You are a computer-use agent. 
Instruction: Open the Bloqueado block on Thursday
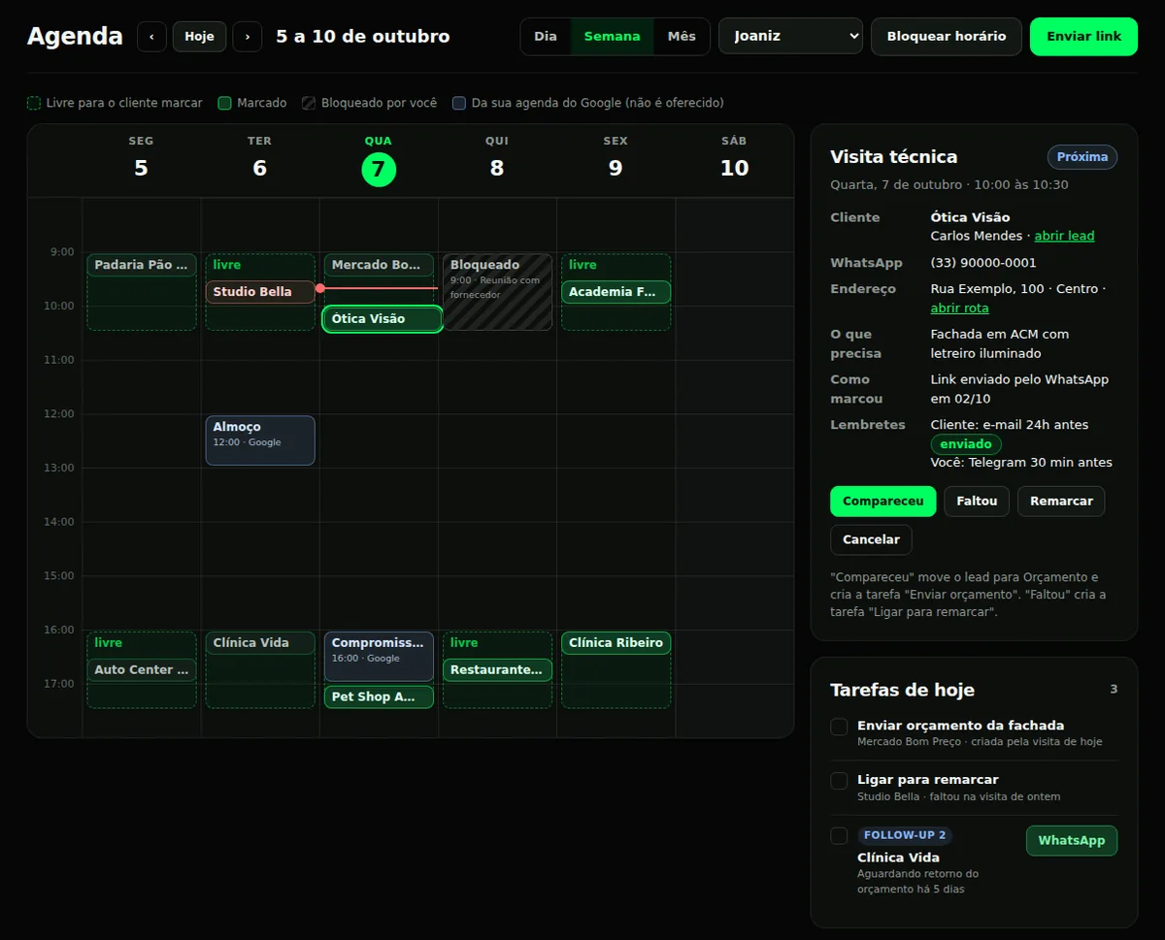pyautogui.click(x=497, y=292)
